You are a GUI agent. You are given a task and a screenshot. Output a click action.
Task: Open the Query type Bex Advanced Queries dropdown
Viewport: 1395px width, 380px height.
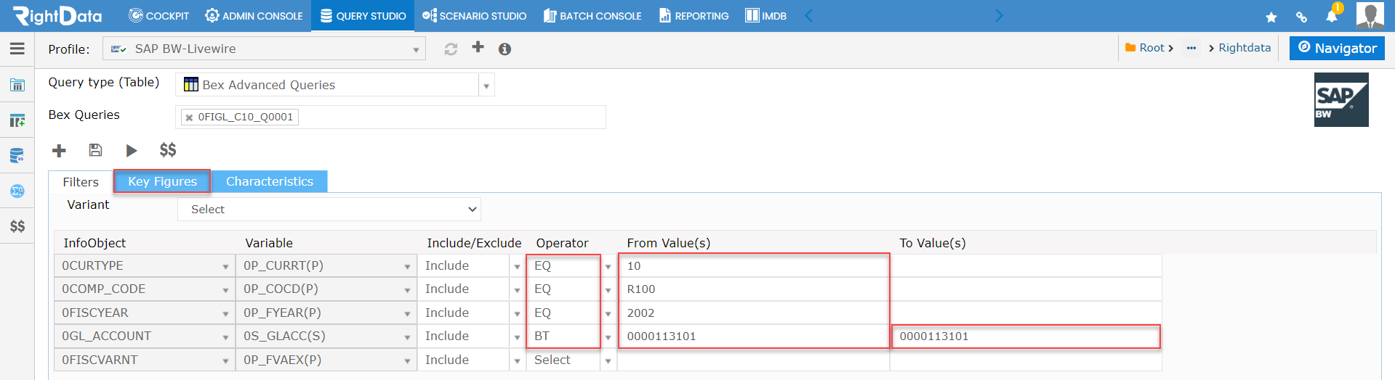334,85
